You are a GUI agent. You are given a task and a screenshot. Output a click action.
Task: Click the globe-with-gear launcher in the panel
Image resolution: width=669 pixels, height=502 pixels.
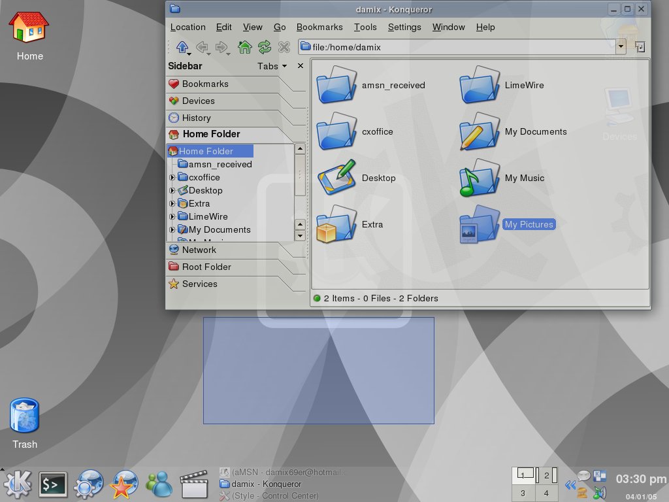[89, 484]
